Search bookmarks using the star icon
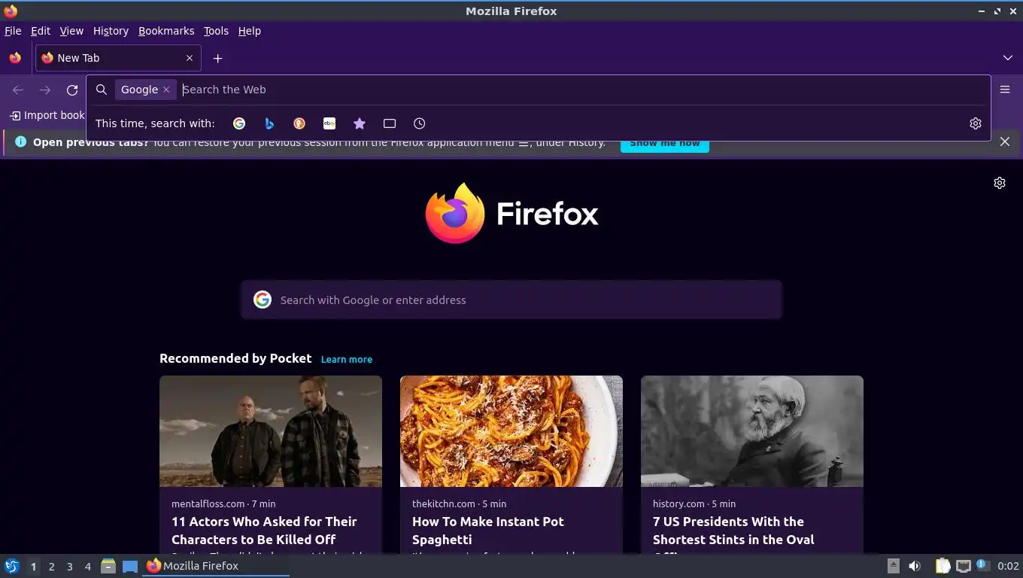 click(360, 123)
